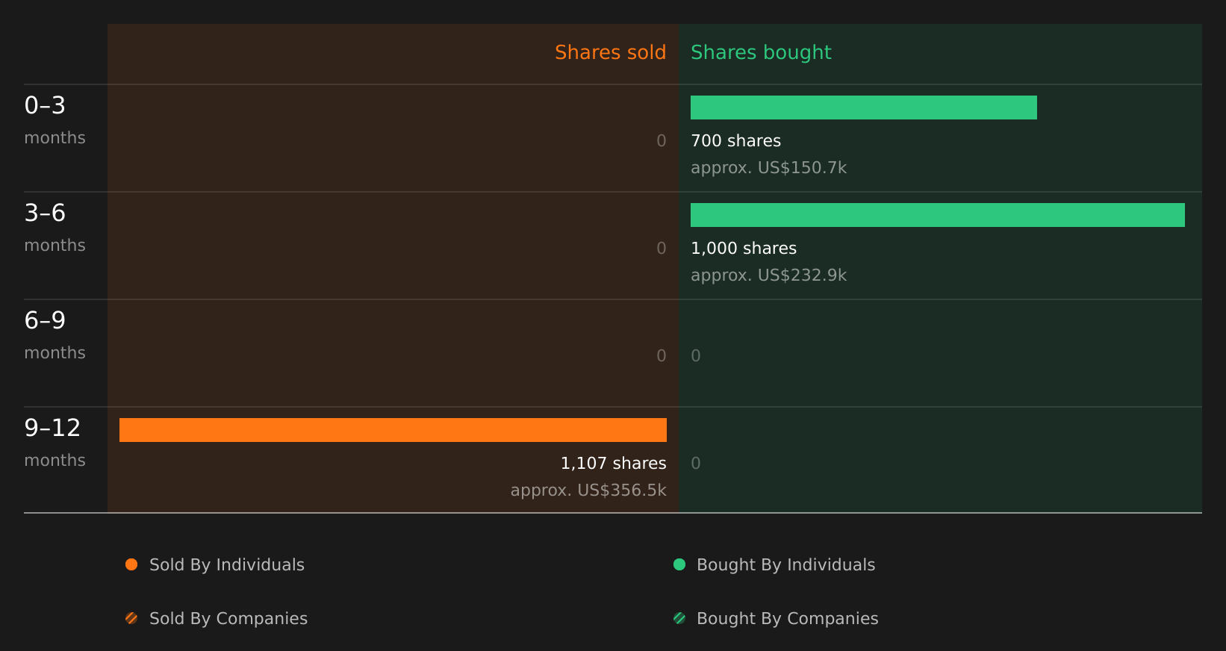This screenshot has height=651, width=1226.
Task: Click the orange Sold By Individuals legend dot
Action: click(x=131, y=564)
